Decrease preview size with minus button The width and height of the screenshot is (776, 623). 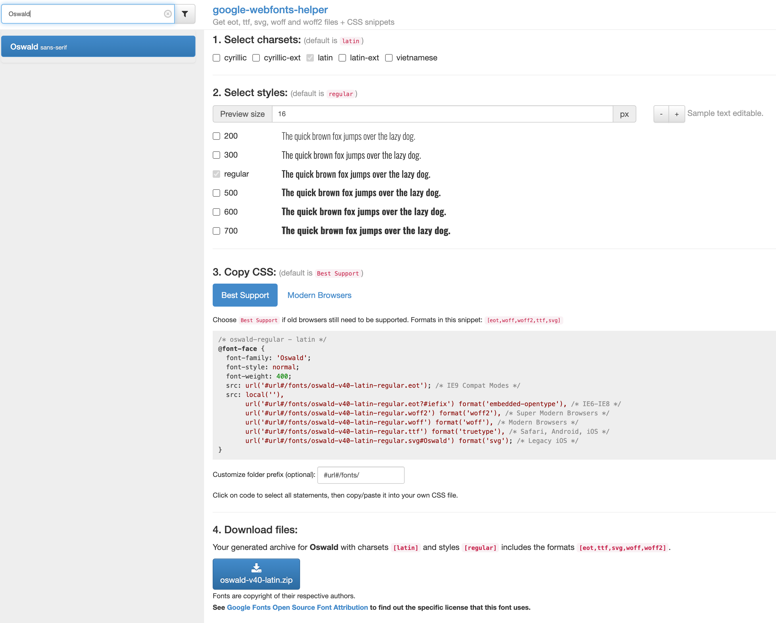click(x=661, y=114)
